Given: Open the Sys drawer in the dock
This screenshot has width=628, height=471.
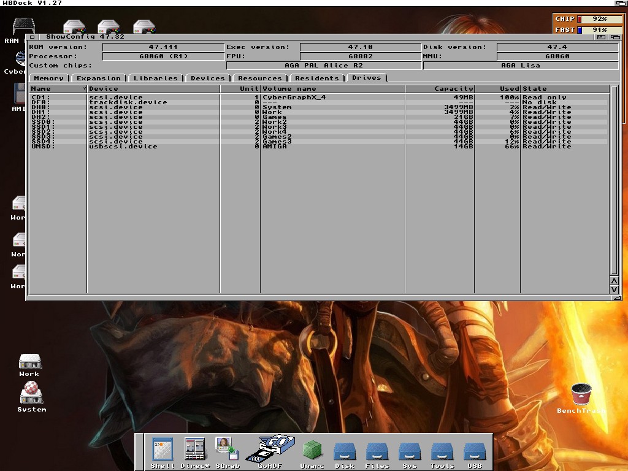Looking at the screenshot, I should [410, 454].
